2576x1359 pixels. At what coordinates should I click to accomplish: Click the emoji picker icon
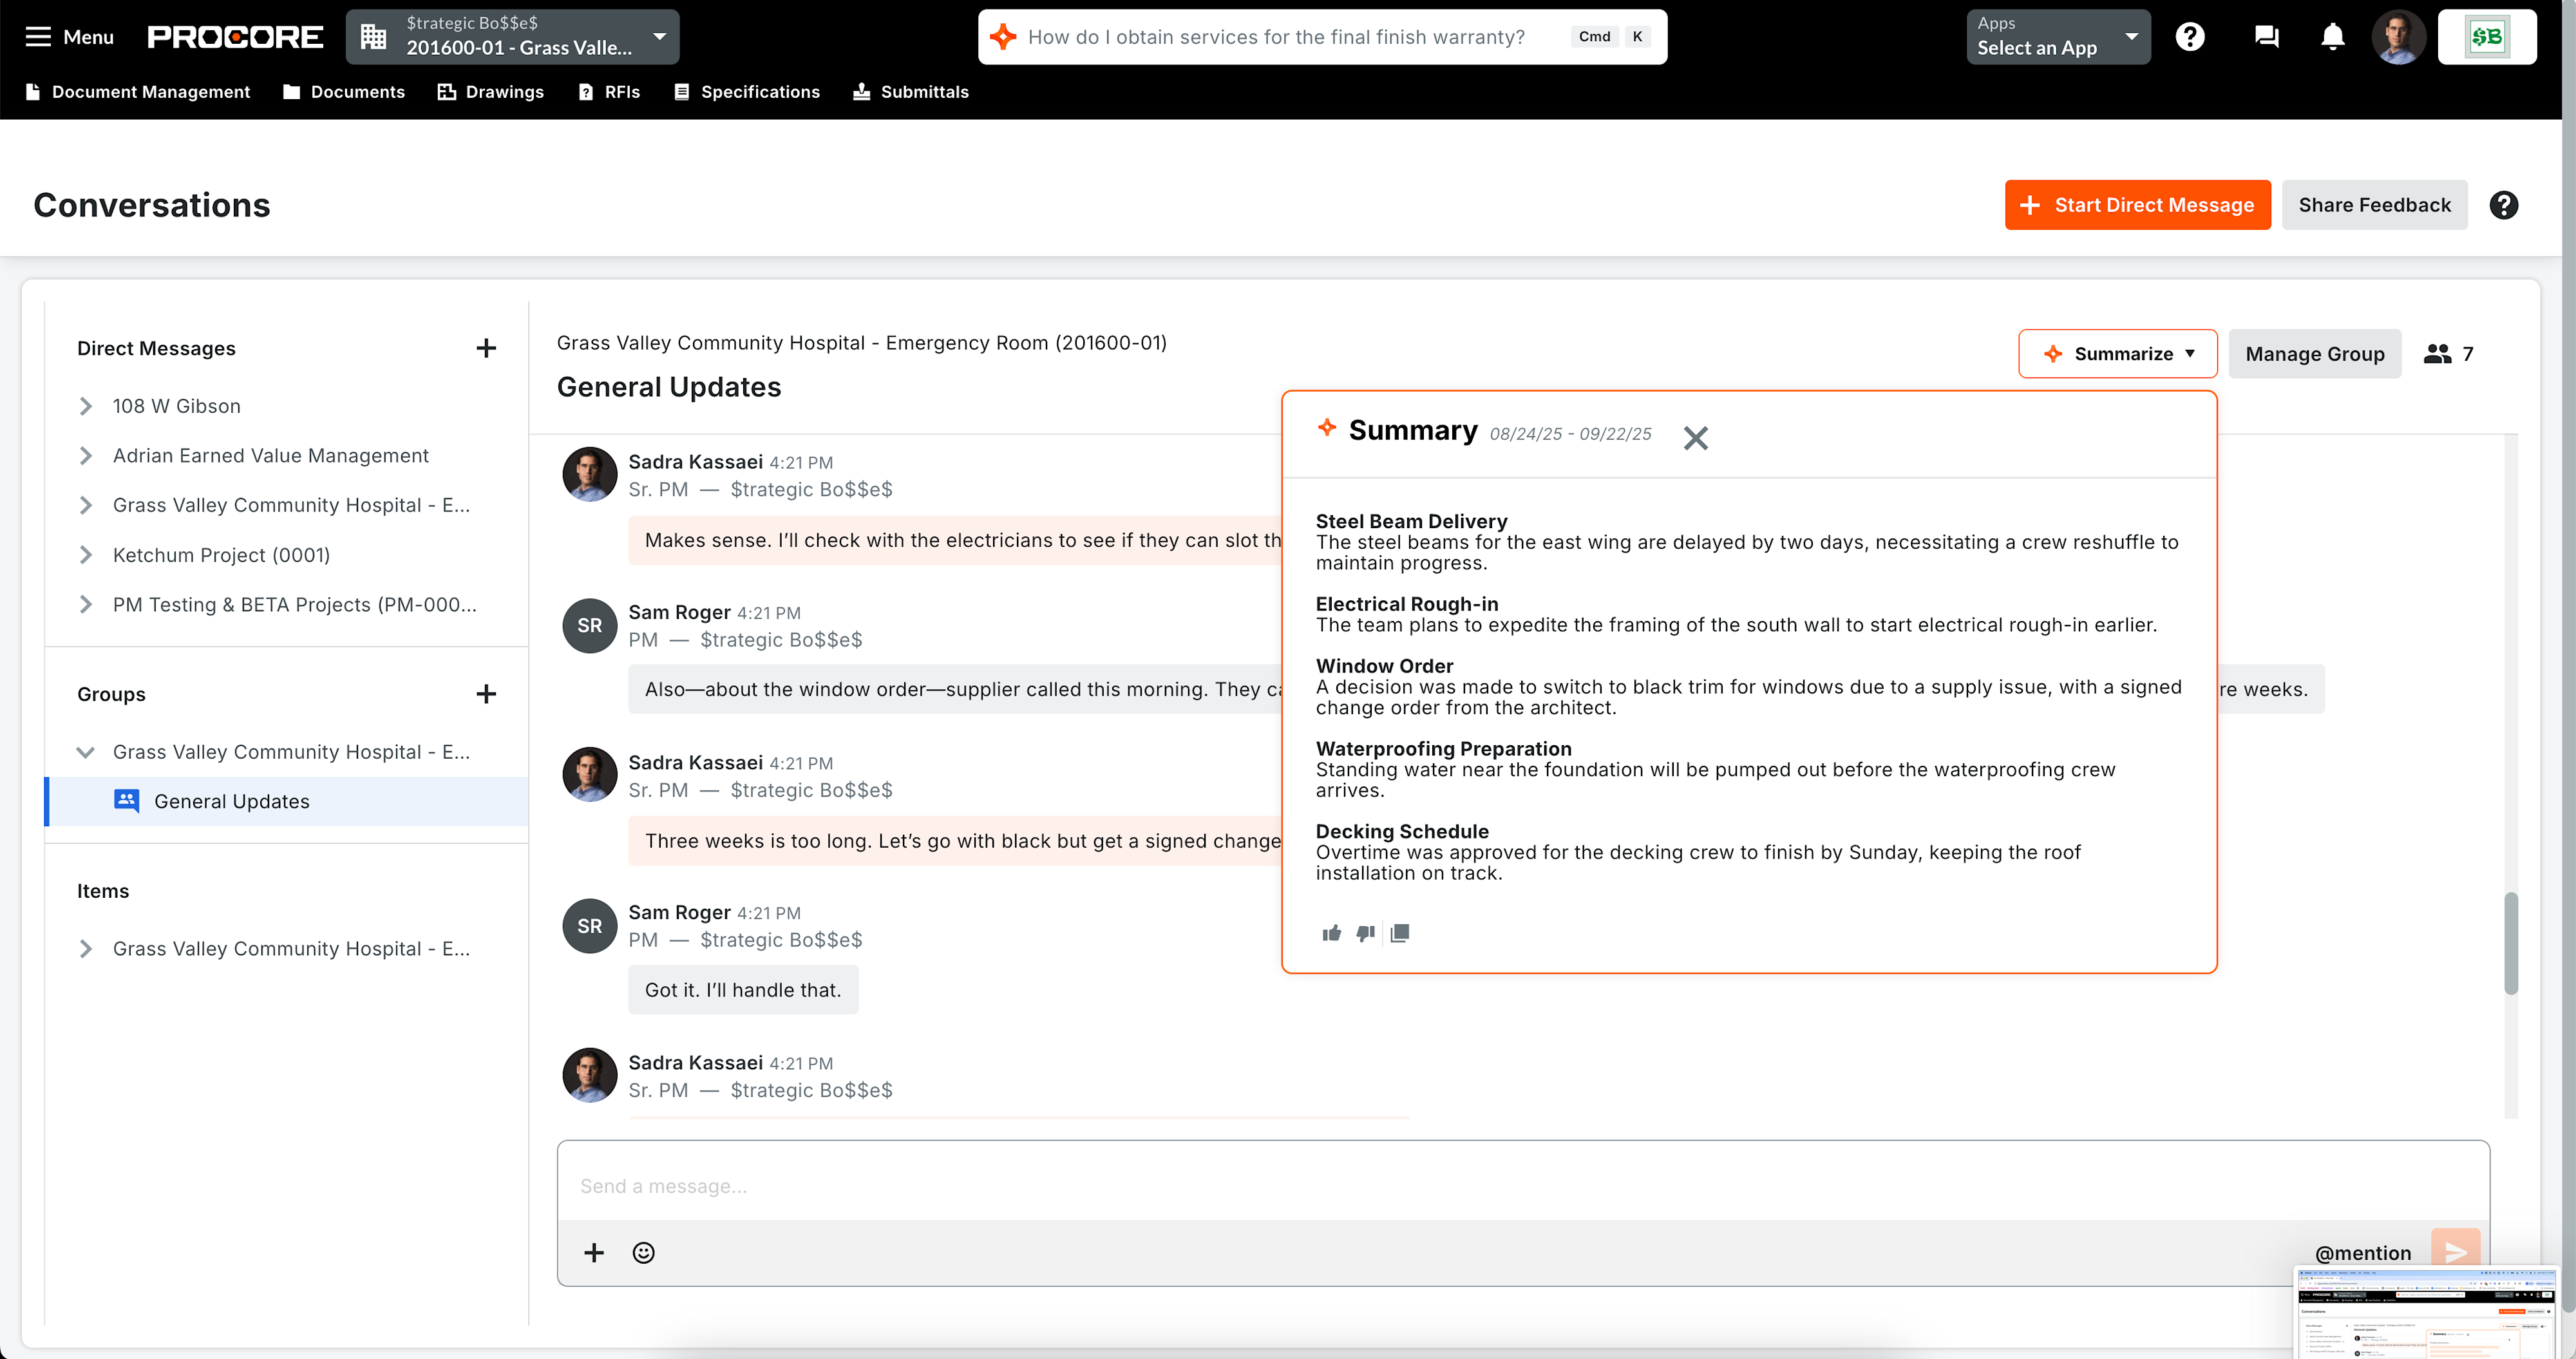643,1253
